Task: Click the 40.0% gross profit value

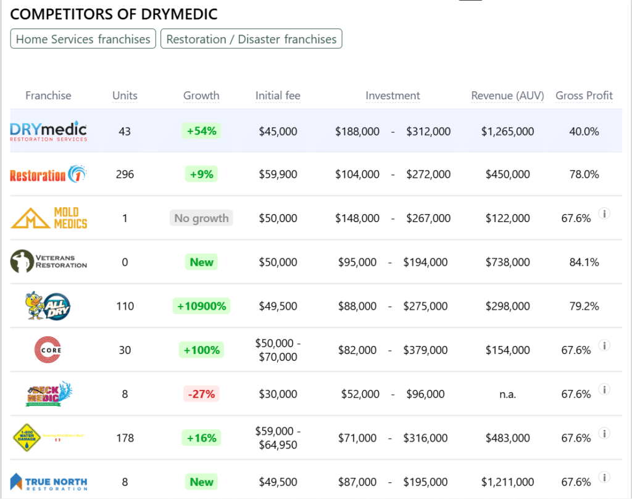Action: point(584,131)
